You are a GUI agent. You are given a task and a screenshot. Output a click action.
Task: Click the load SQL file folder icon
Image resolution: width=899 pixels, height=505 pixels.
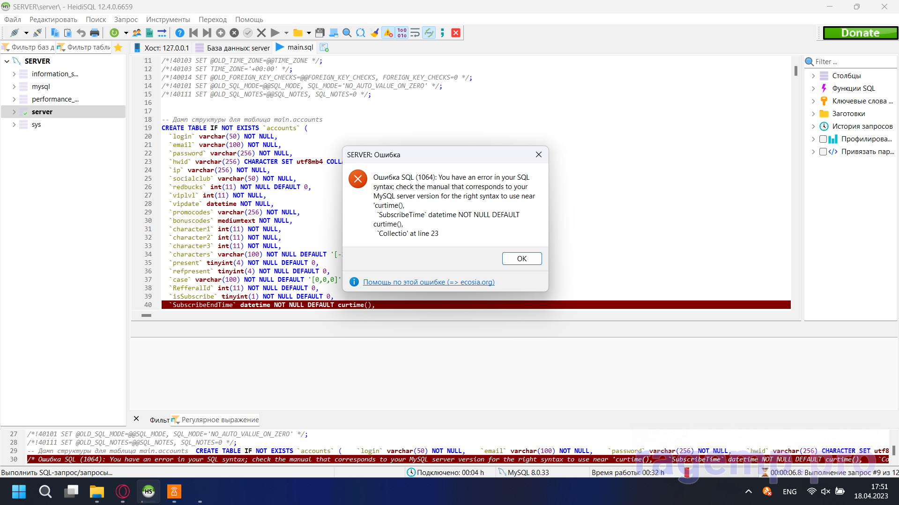[x=297, y=33]
